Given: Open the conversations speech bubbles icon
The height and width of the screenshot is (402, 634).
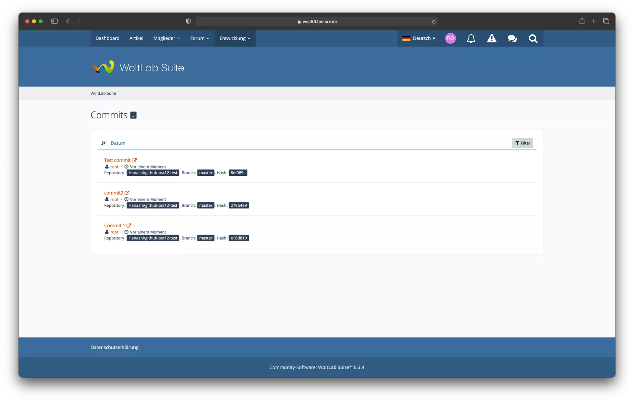Looking at the screenshot, I should coord(512,39).
